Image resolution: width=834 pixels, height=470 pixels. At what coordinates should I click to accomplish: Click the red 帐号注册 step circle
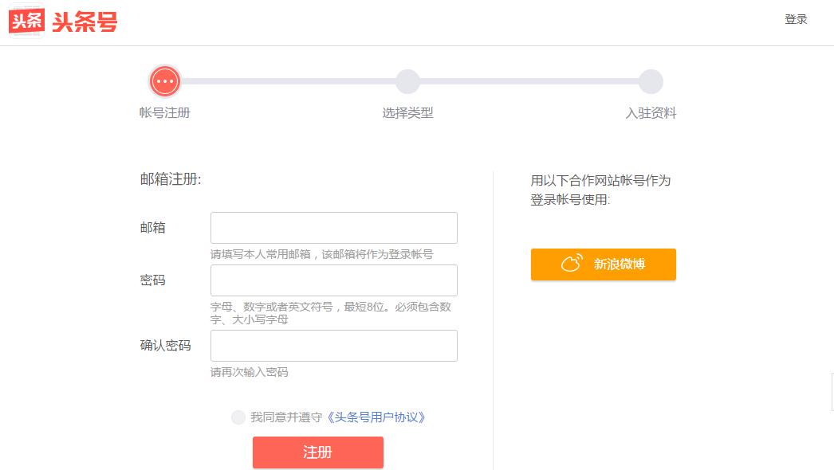[x=165, y=81]
